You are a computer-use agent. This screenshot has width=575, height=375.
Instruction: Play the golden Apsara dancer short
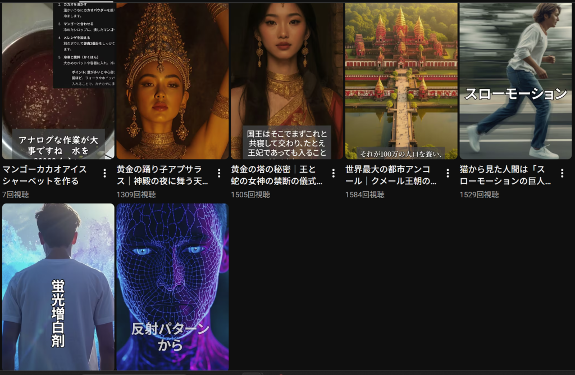click(173, 81)
